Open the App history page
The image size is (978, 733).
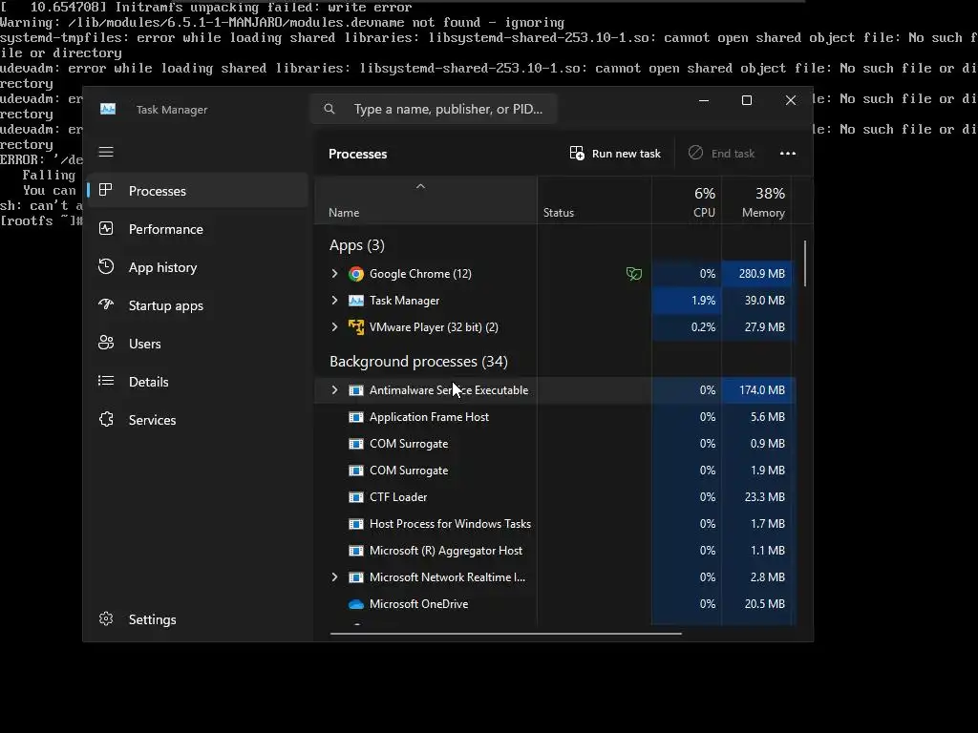pyautogui.click(x=199, y=267)
